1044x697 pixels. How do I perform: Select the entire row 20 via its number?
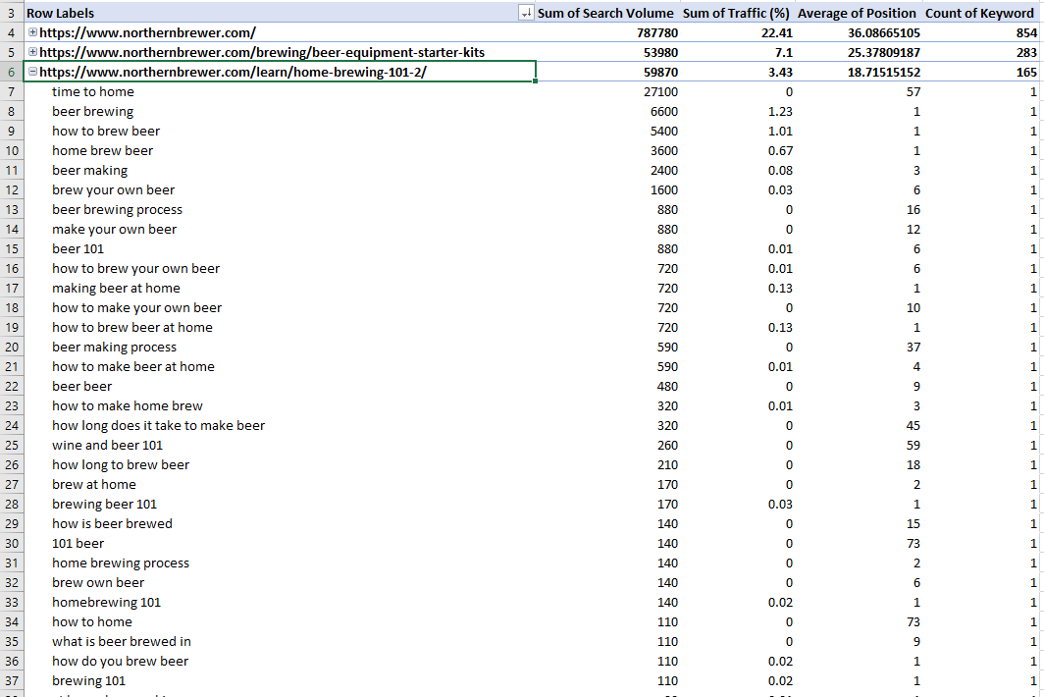[x=11, y=347]
